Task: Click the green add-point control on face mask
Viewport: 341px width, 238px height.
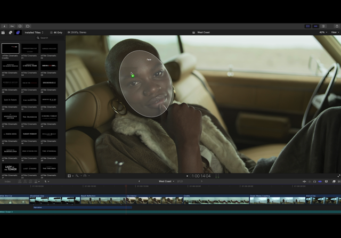Action: (x=133, y=76)
